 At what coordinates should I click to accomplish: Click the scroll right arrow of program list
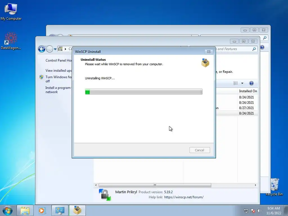[255, 185]
